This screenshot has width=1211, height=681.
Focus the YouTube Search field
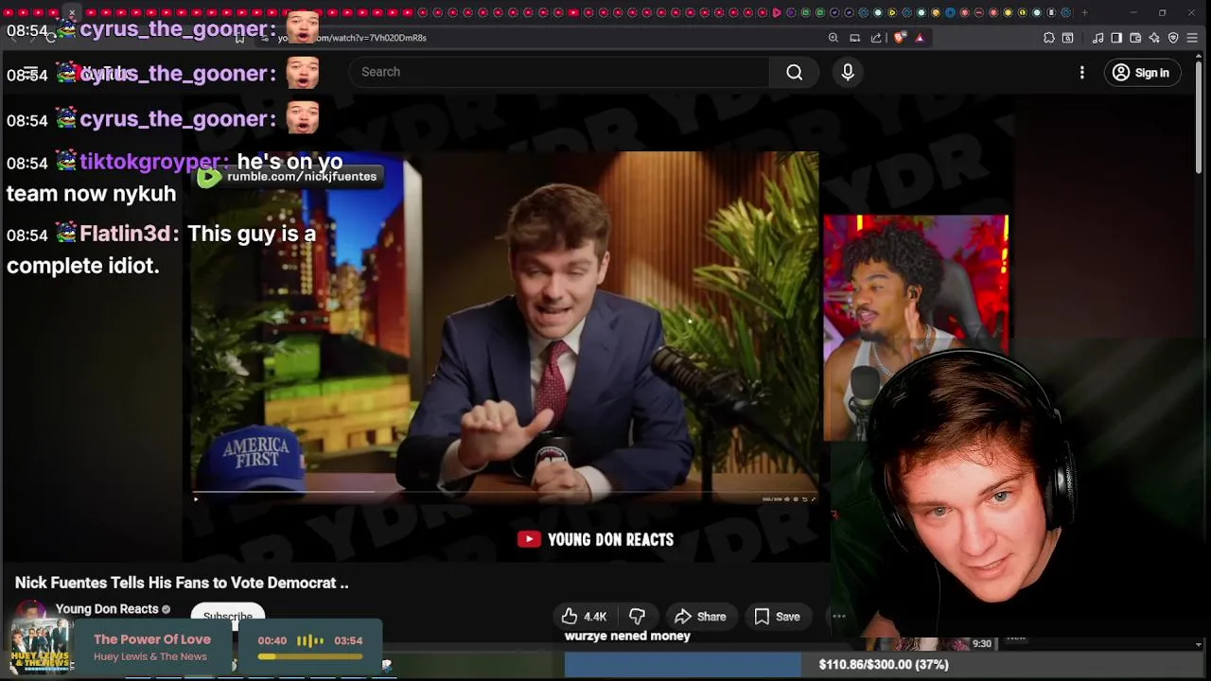click(x=558, y=72)
